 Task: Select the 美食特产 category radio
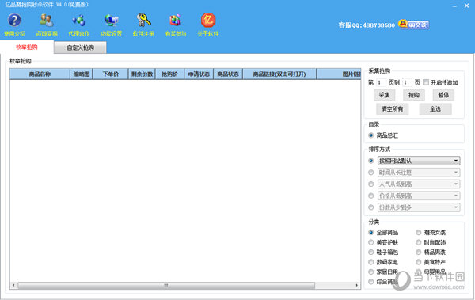(418, 262)
